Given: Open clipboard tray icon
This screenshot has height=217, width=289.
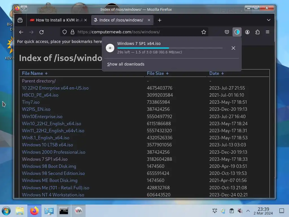Looking at the screenshot, I should coord(232,211).
